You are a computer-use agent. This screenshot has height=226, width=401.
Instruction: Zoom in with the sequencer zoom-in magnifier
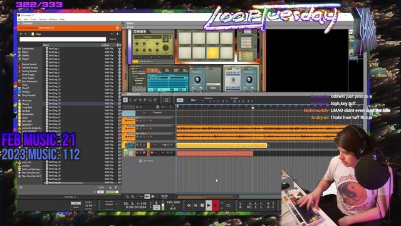click(x=133, y=196)
